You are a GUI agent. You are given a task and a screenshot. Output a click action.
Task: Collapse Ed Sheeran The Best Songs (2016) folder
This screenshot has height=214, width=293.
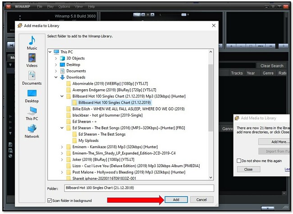[62, 128]
